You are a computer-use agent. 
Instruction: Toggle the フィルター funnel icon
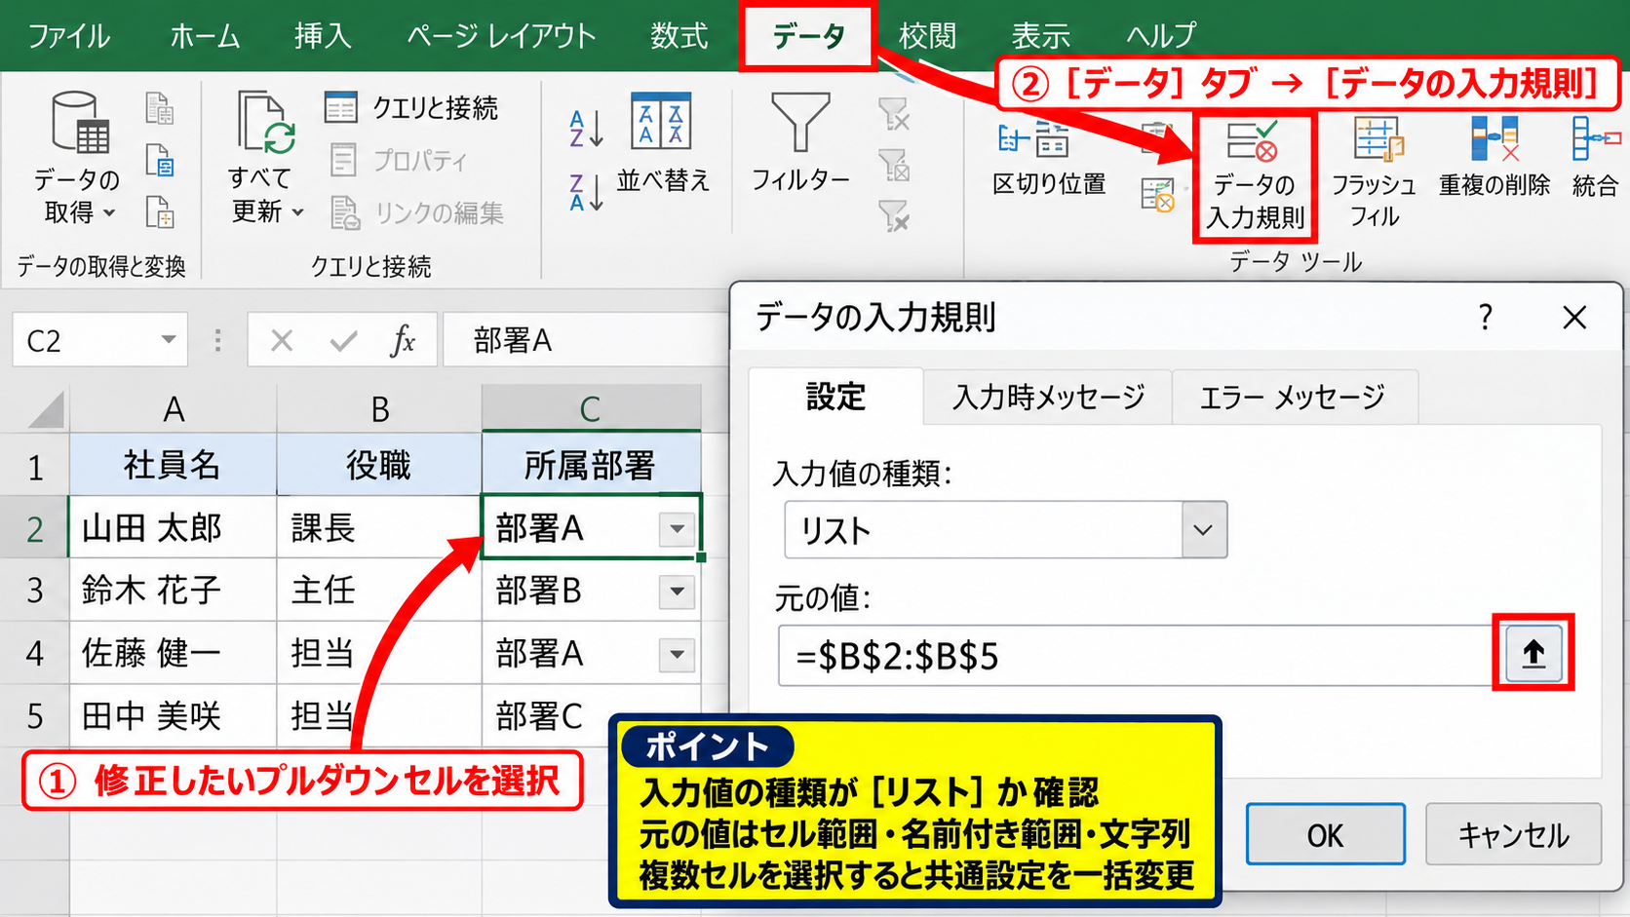point(800,123)
